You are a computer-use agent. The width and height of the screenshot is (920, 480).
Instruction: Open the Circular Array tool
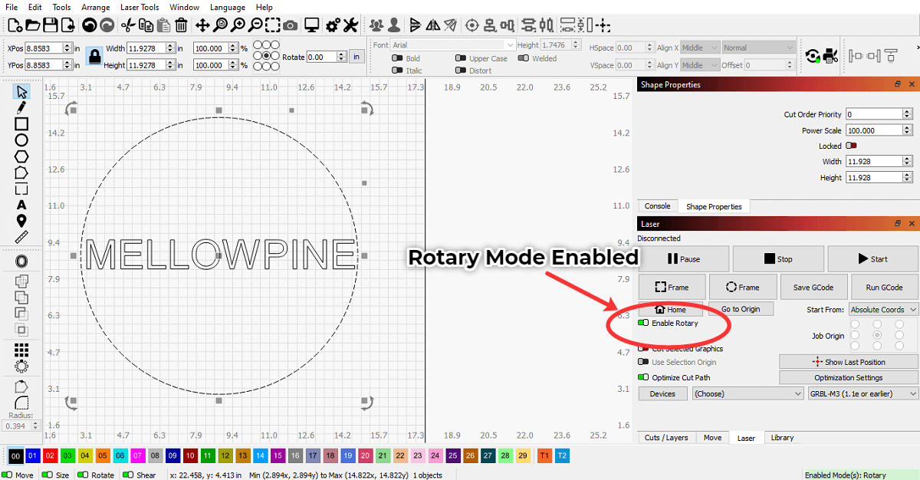pos(21,366)
